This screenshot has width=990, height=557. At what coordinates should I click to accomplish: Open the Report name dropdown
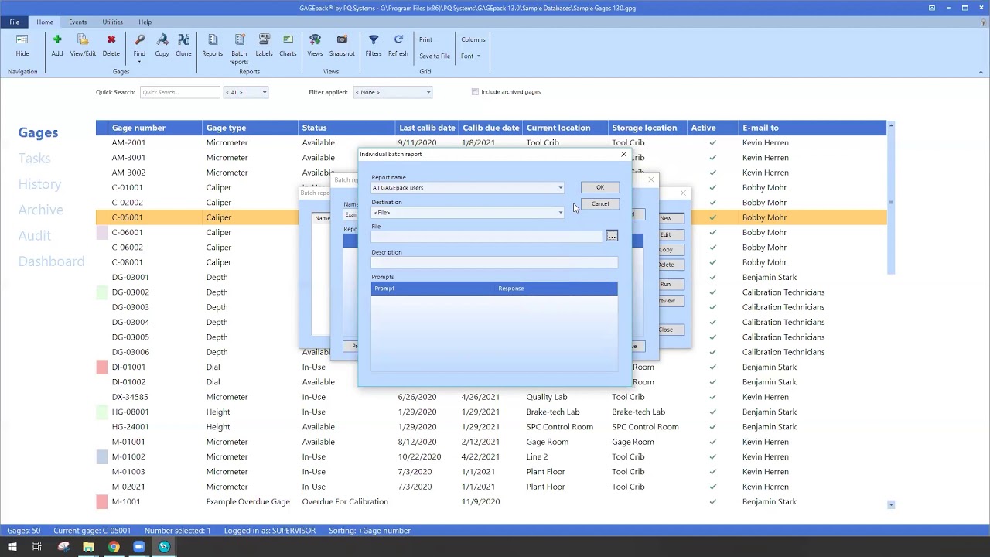click(561, 188)
